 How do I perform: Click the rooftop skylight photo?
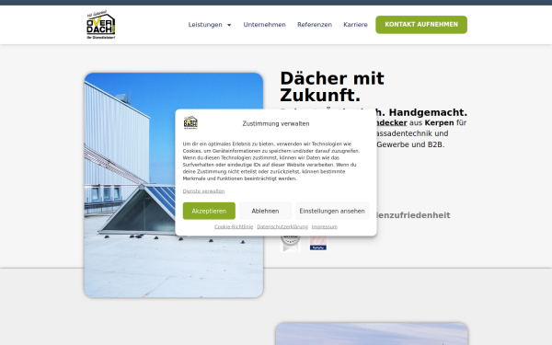(174, 185)
